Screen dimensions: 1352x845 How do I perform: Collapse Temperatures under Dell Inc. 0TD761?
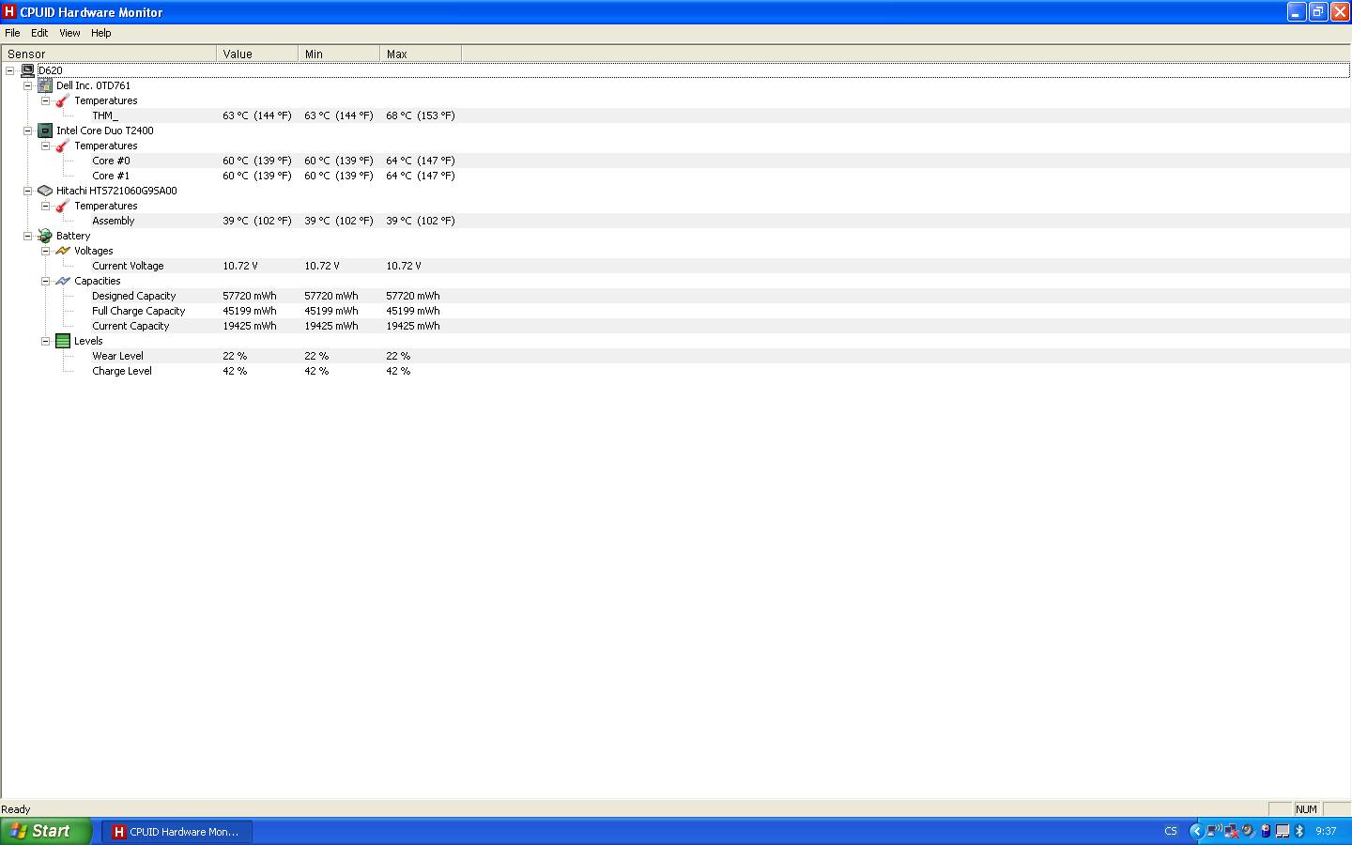click(x=45, y=100)
